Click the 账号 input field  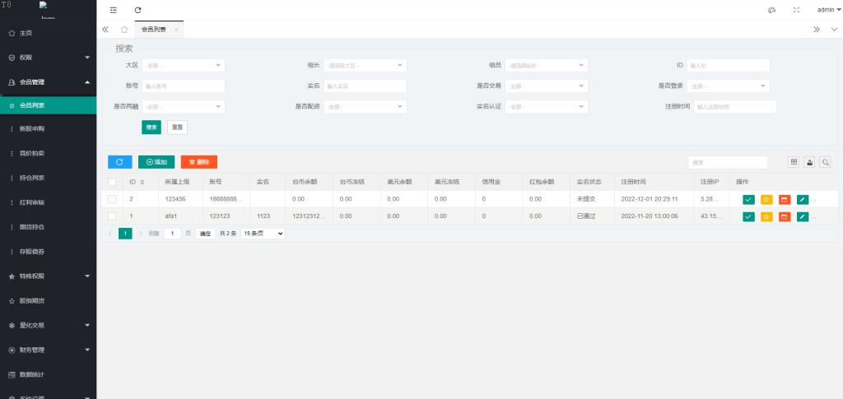(183, 86)
